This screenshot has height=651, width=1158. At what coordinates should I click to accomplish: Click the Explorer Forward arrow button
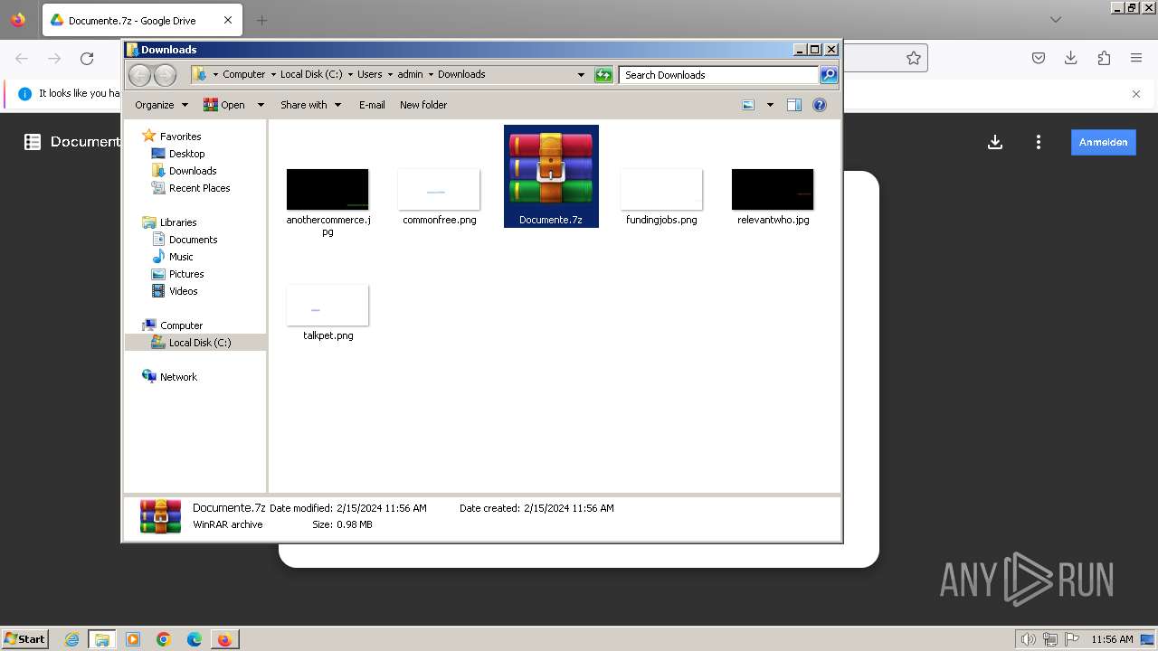pyautogui.click(x=165, y=75)
